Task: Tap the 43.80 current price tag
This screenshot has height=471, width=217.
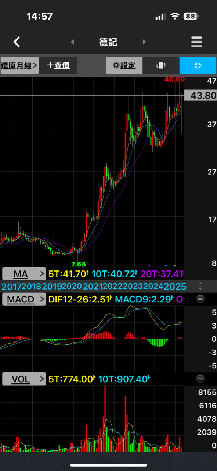Action: (x=200, y=95)
